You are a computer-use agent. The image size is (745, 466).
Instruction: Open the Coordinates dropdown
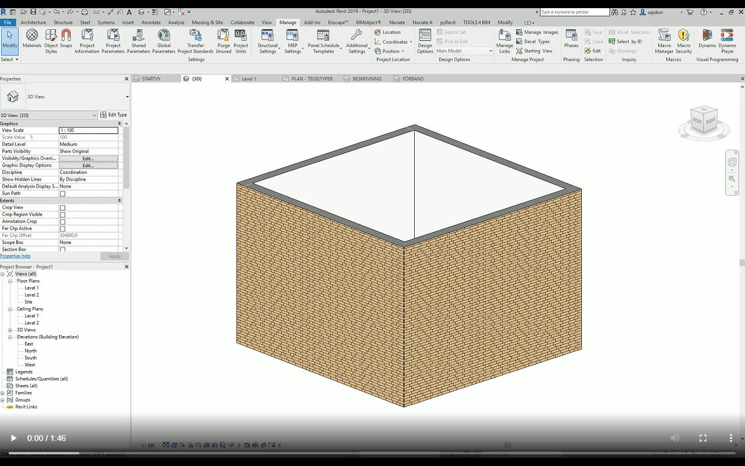tap(393, 42)
